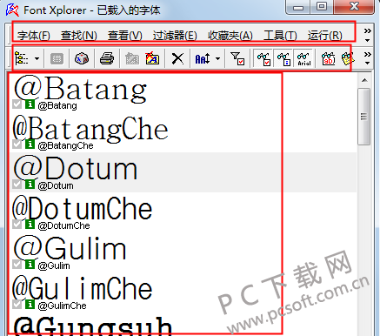Click the large @Gungsuh font preview
The height and width of the screenshot is (336, 380).
pyautogui.click(x=93, y=326)
